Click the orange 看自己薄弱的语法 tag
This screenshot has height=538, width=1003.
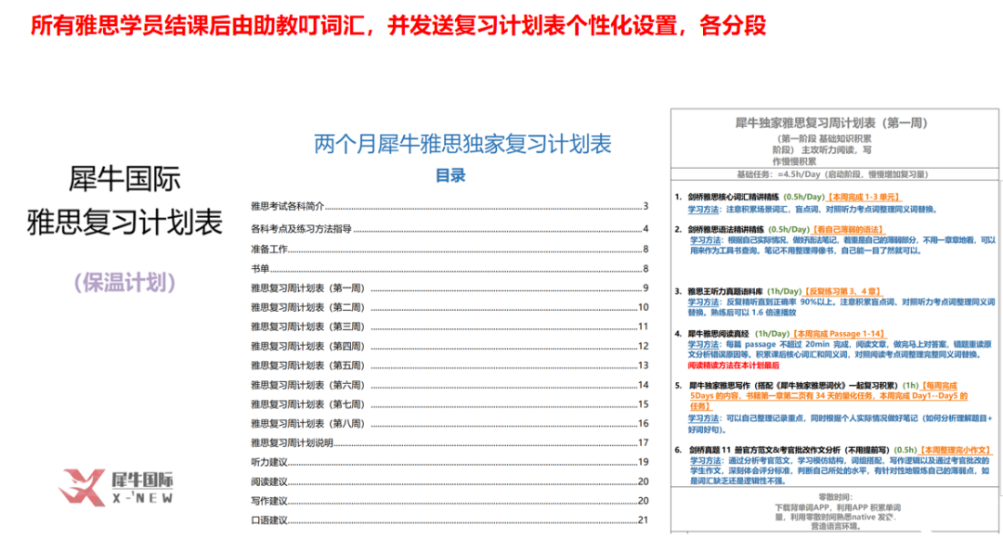(x=849, y=229)
